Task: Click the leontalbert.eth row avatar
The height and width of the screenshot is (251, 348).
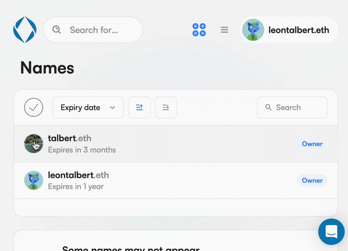Action: pos(34,181)
